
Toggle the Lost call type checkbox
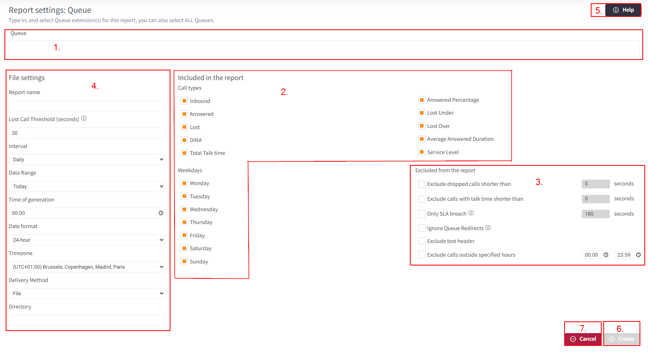184,127
